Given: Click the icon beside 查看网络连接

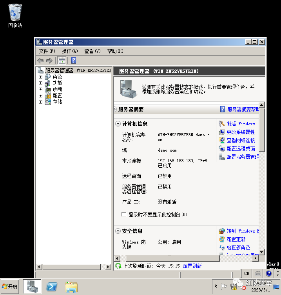Looking at the screenshot, I should [222, 140].
